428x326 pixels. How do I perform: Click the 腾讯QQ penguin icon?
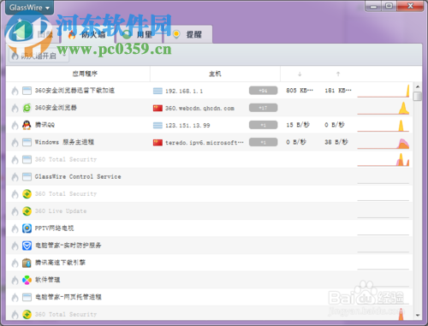27,125
